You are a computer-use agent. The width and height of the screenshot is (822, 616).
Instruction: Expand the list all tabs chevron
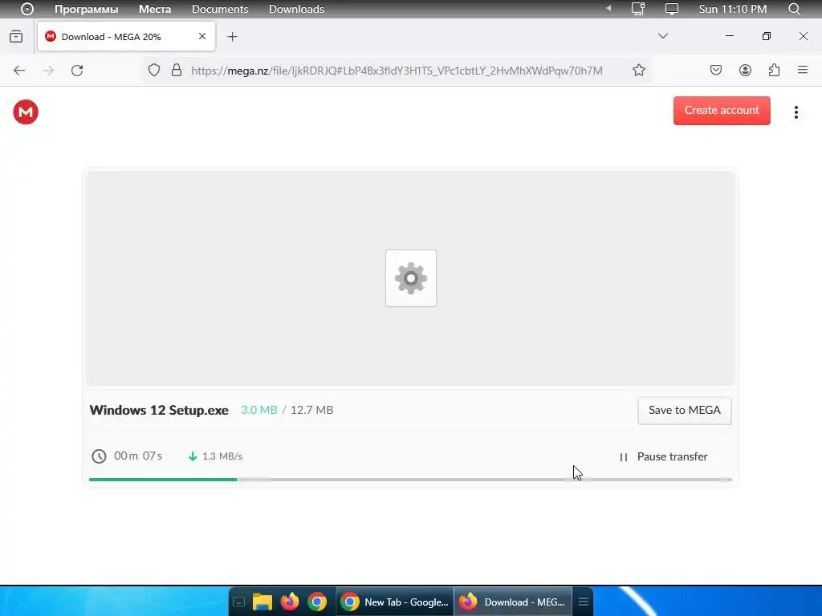pos(662,36)
